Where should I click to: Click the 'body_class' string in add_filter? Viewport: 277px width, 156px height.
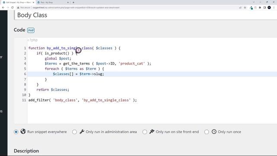click(65, 100)
